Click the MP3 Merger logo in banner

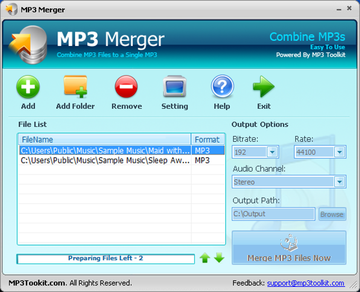pyautogui.click(x=29, y=45)
